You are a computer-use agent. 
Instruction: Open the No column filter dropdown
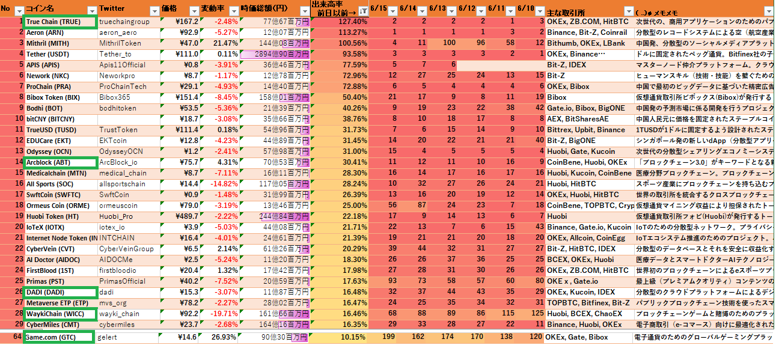tap(19, 10)
